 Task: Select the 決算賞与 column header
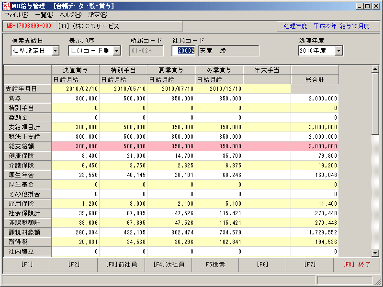76,70
